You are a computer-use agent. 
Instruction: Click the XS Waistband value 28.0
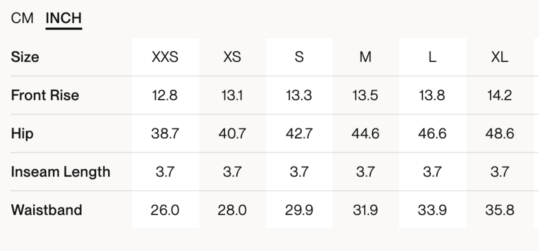(232, 210)
